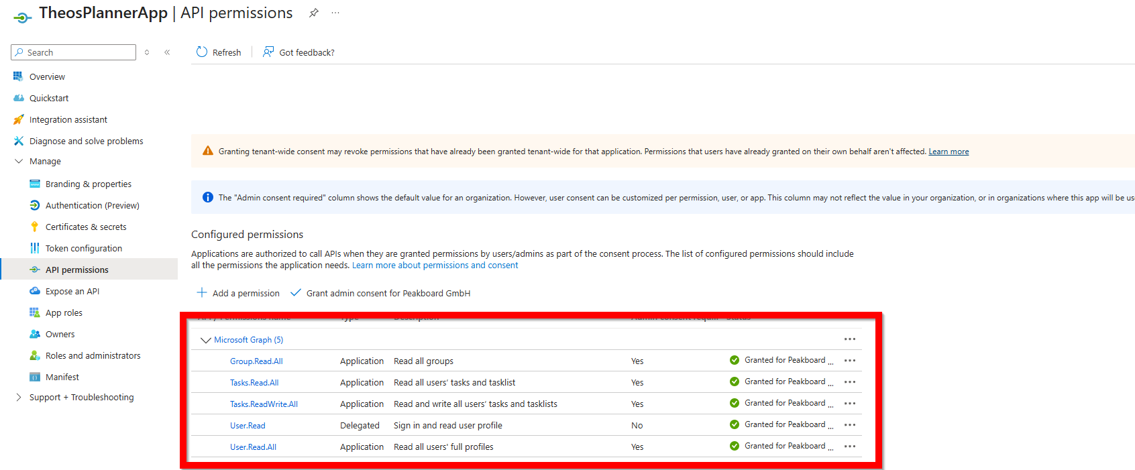Open the User.Read permission link

(x=248, y=426)
